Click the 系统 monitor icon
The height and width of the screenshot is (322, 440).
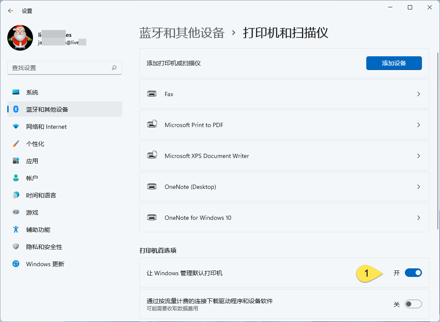click(x=16, y=92)
